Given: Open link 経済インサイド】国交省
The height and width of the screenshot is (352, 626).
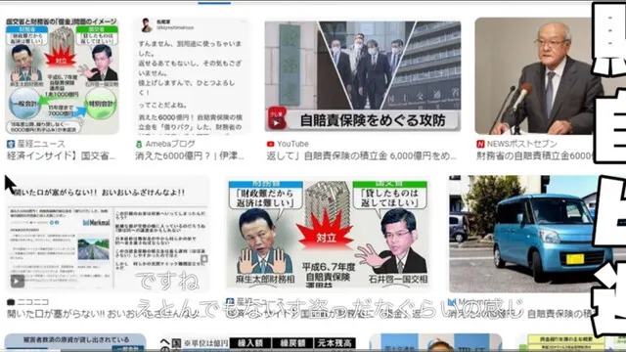Looking at the screenshot, I should point(61,155).
